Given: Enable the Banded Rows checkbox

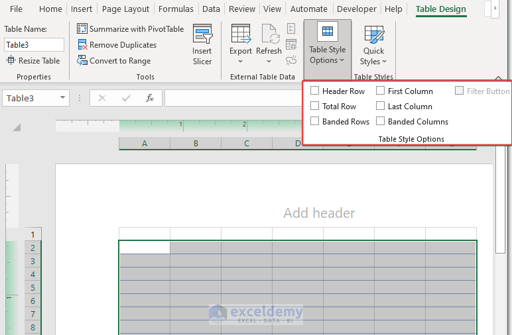Looking at the screenshot, I should click(x=314, y=121).
